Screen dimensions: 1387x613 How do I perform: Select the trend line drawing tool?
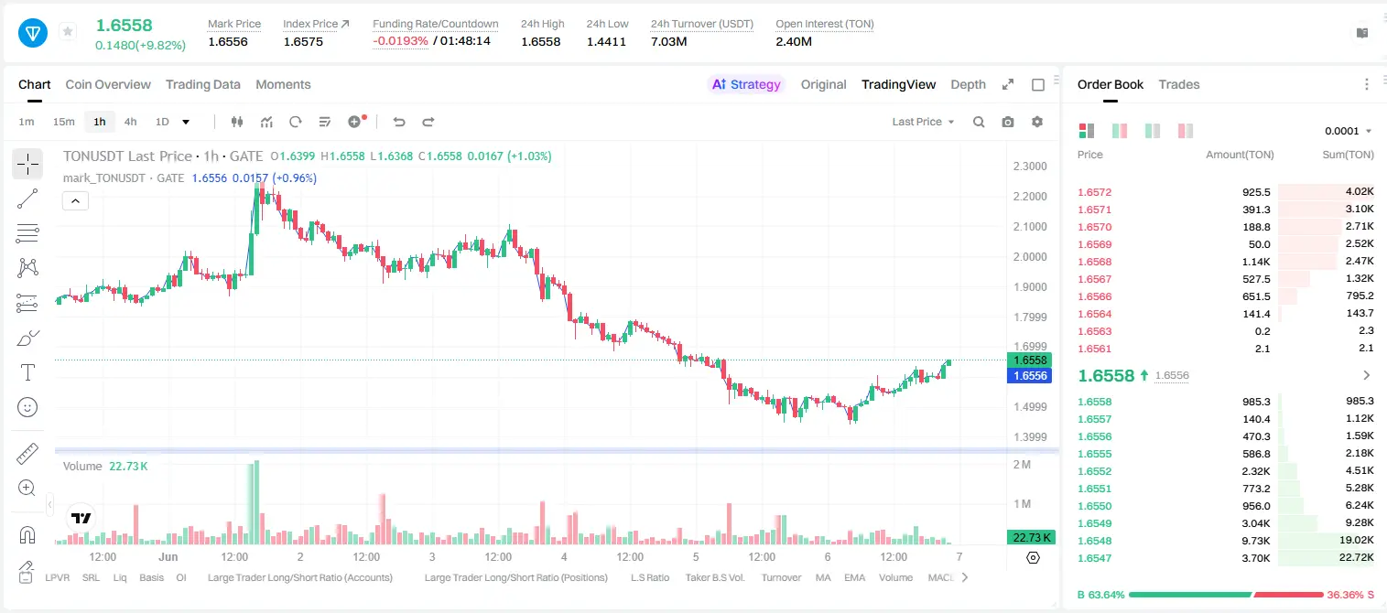pyautogui.click(x=27, y=199)
